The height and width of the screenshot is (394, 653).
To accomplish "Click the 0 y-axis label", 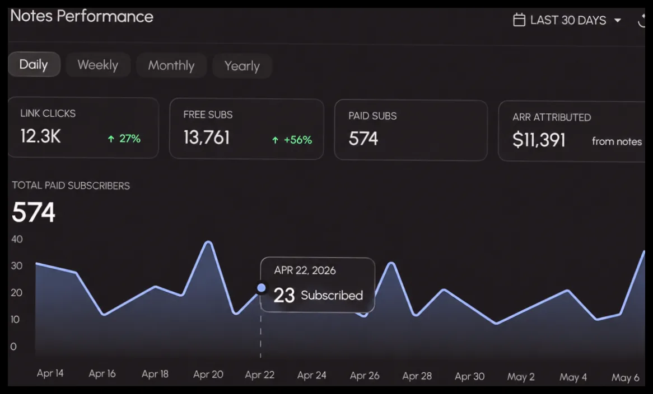I will [13, 346].
